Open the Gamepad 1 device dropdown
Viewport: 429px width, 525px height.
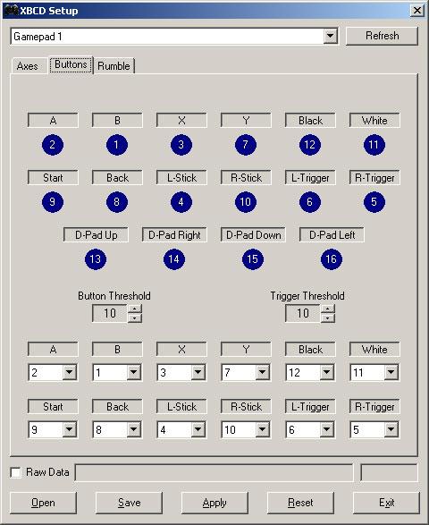click(x=331, y=36)
